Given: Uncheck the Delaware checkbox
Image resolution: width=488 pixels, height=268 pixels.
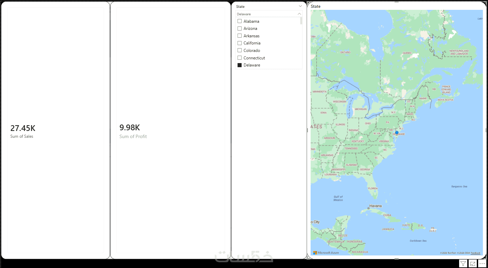Looking at the screenshot, I should click(240, 65).
